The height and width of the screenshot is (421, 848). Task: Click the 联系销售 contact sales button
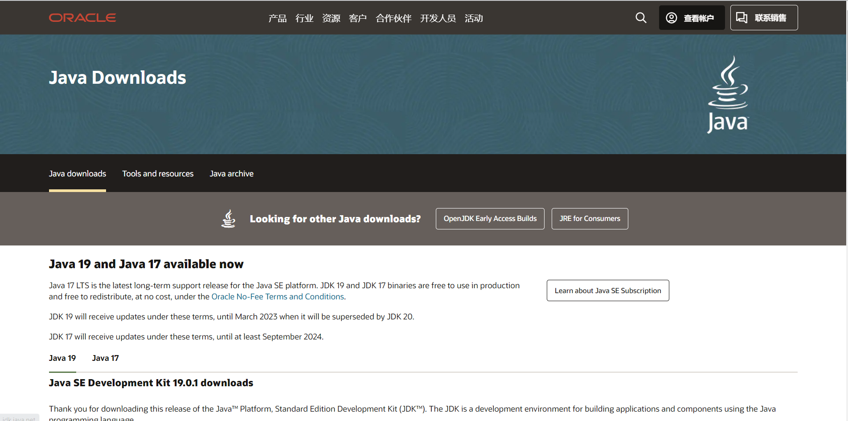(764, 18)
